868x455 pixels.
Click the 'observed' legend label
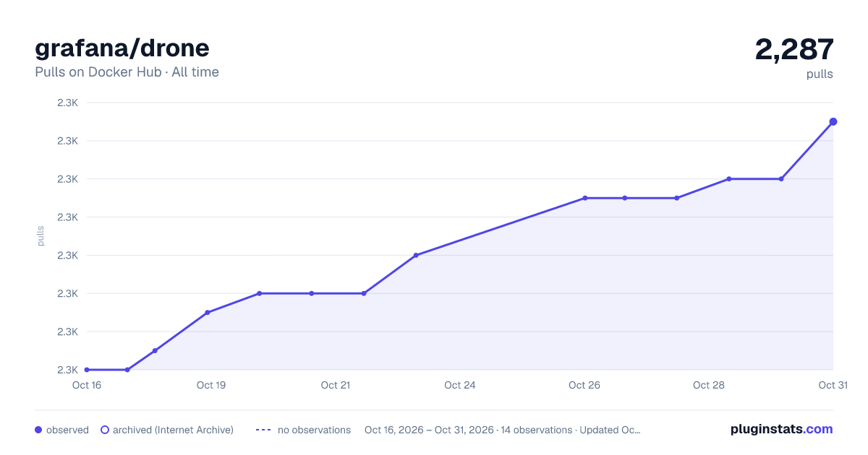click(67, 430)
